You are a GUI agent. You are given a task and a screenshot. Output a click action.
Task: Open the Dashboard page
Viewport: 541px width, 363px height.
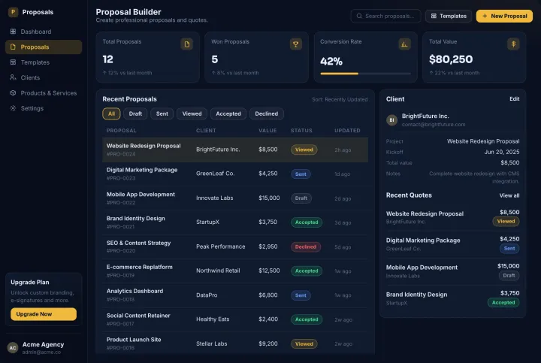[44, 32]
